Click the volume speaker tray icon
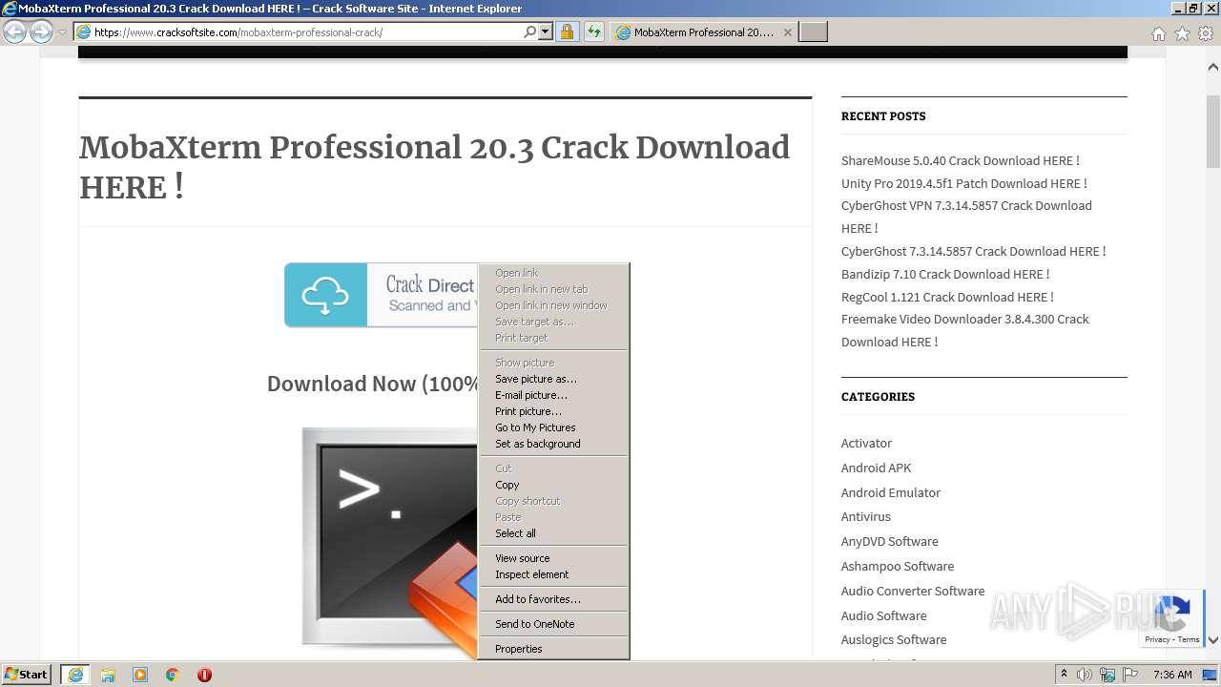The height and width of the screenshot is (687, 1221). click(x=1085, y=675)
